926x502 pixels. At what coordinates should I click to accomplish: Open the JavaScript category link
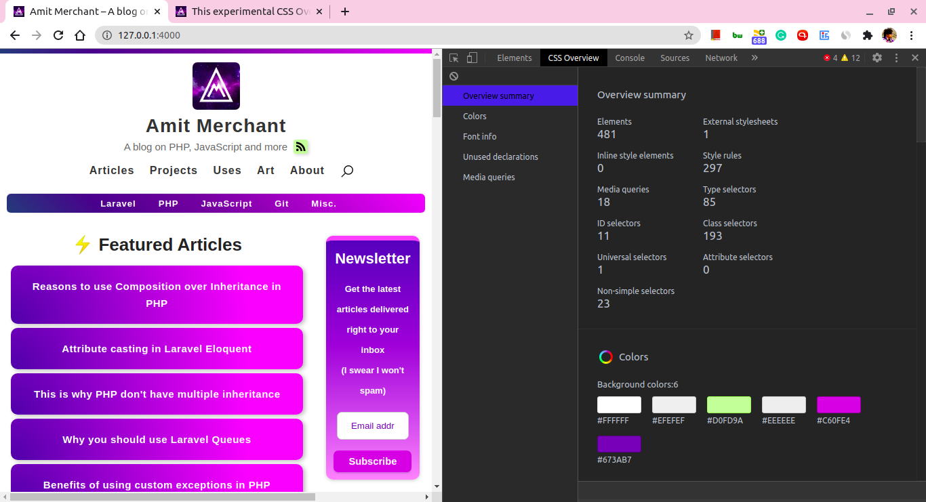point(226,203)
